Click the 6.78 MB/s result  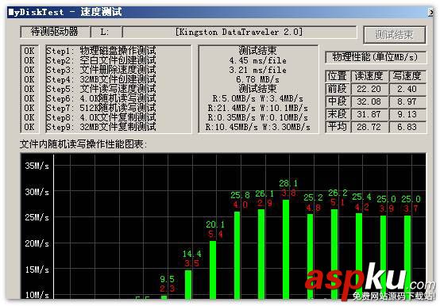point(257,79)
